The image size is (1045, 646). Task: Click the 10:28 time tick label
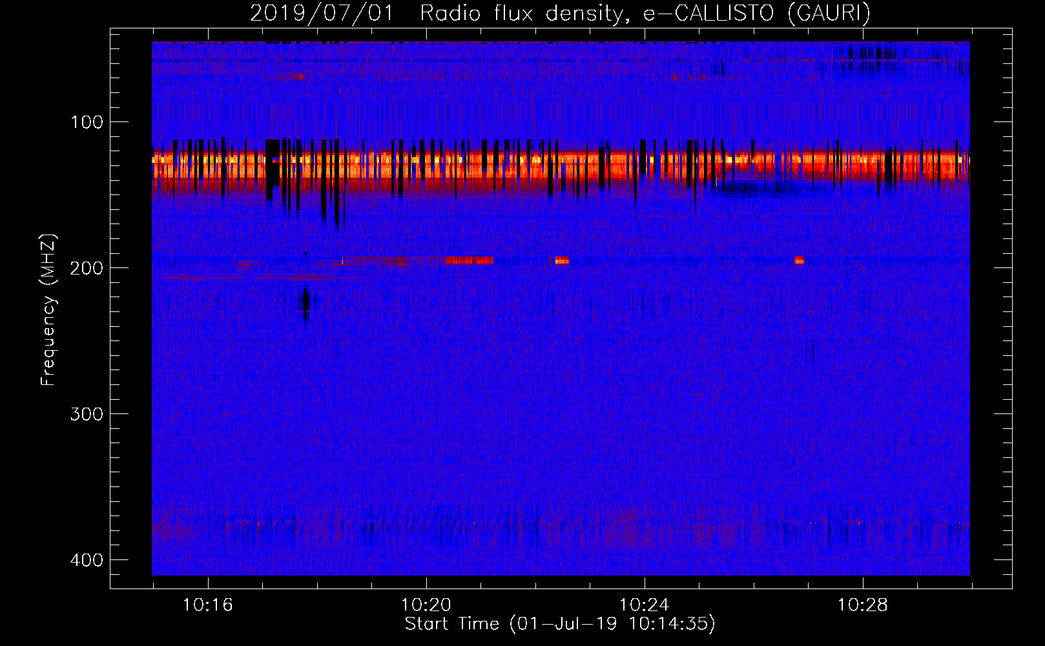coord(862,605)
